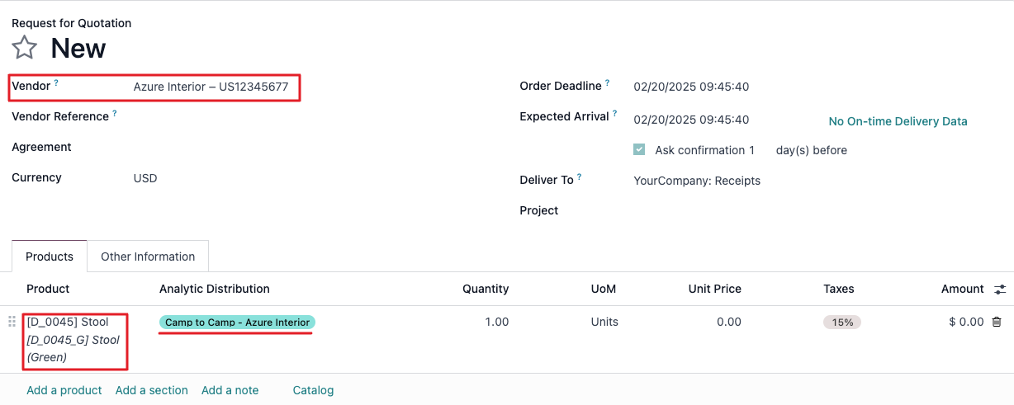The image size is (1014, 405).
Task: Click the Camp to Camp analytic tag
Action: [237, 323]
